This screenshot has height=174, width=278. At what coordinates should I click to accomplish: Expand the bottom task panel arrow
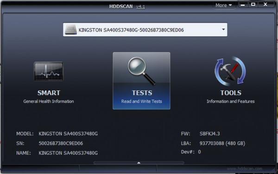(139, 163)
